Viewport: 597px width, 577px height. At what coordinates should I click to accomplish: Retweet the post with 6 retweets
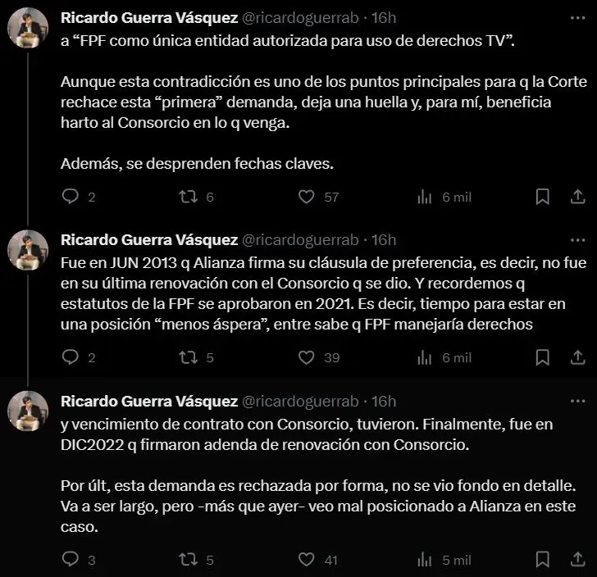click(188, 197)
